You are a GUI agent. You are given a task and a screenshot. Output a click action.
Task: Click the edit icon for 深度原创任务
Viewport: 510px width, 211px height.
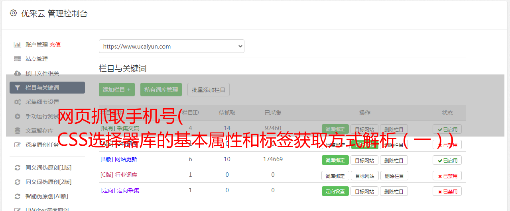coord(18,145)
